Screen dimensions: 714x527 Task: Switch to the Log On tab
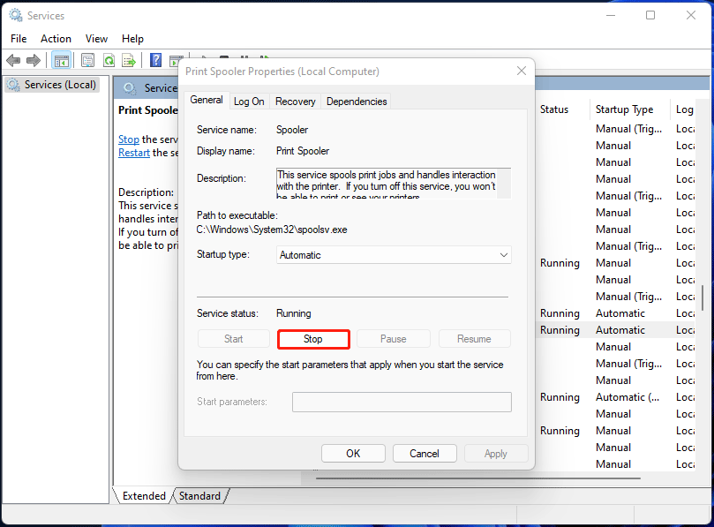point(249,101)
